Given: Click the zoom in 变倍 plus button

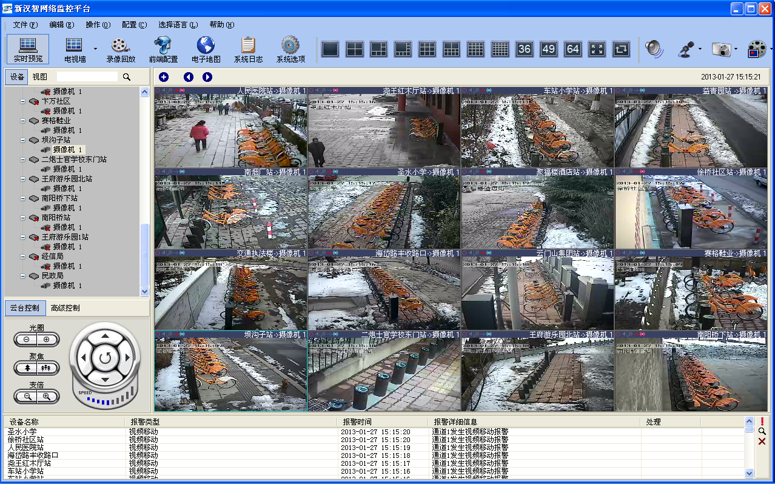Looking at the screenshot, I should (46, 397).
